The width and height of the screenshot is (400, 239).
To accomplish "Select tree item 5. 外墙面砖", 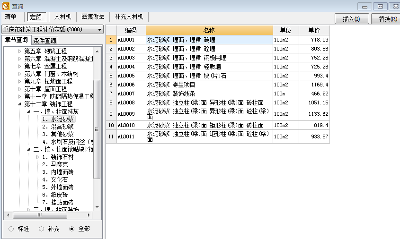I will pyautogui.click(x=58, y=187).
